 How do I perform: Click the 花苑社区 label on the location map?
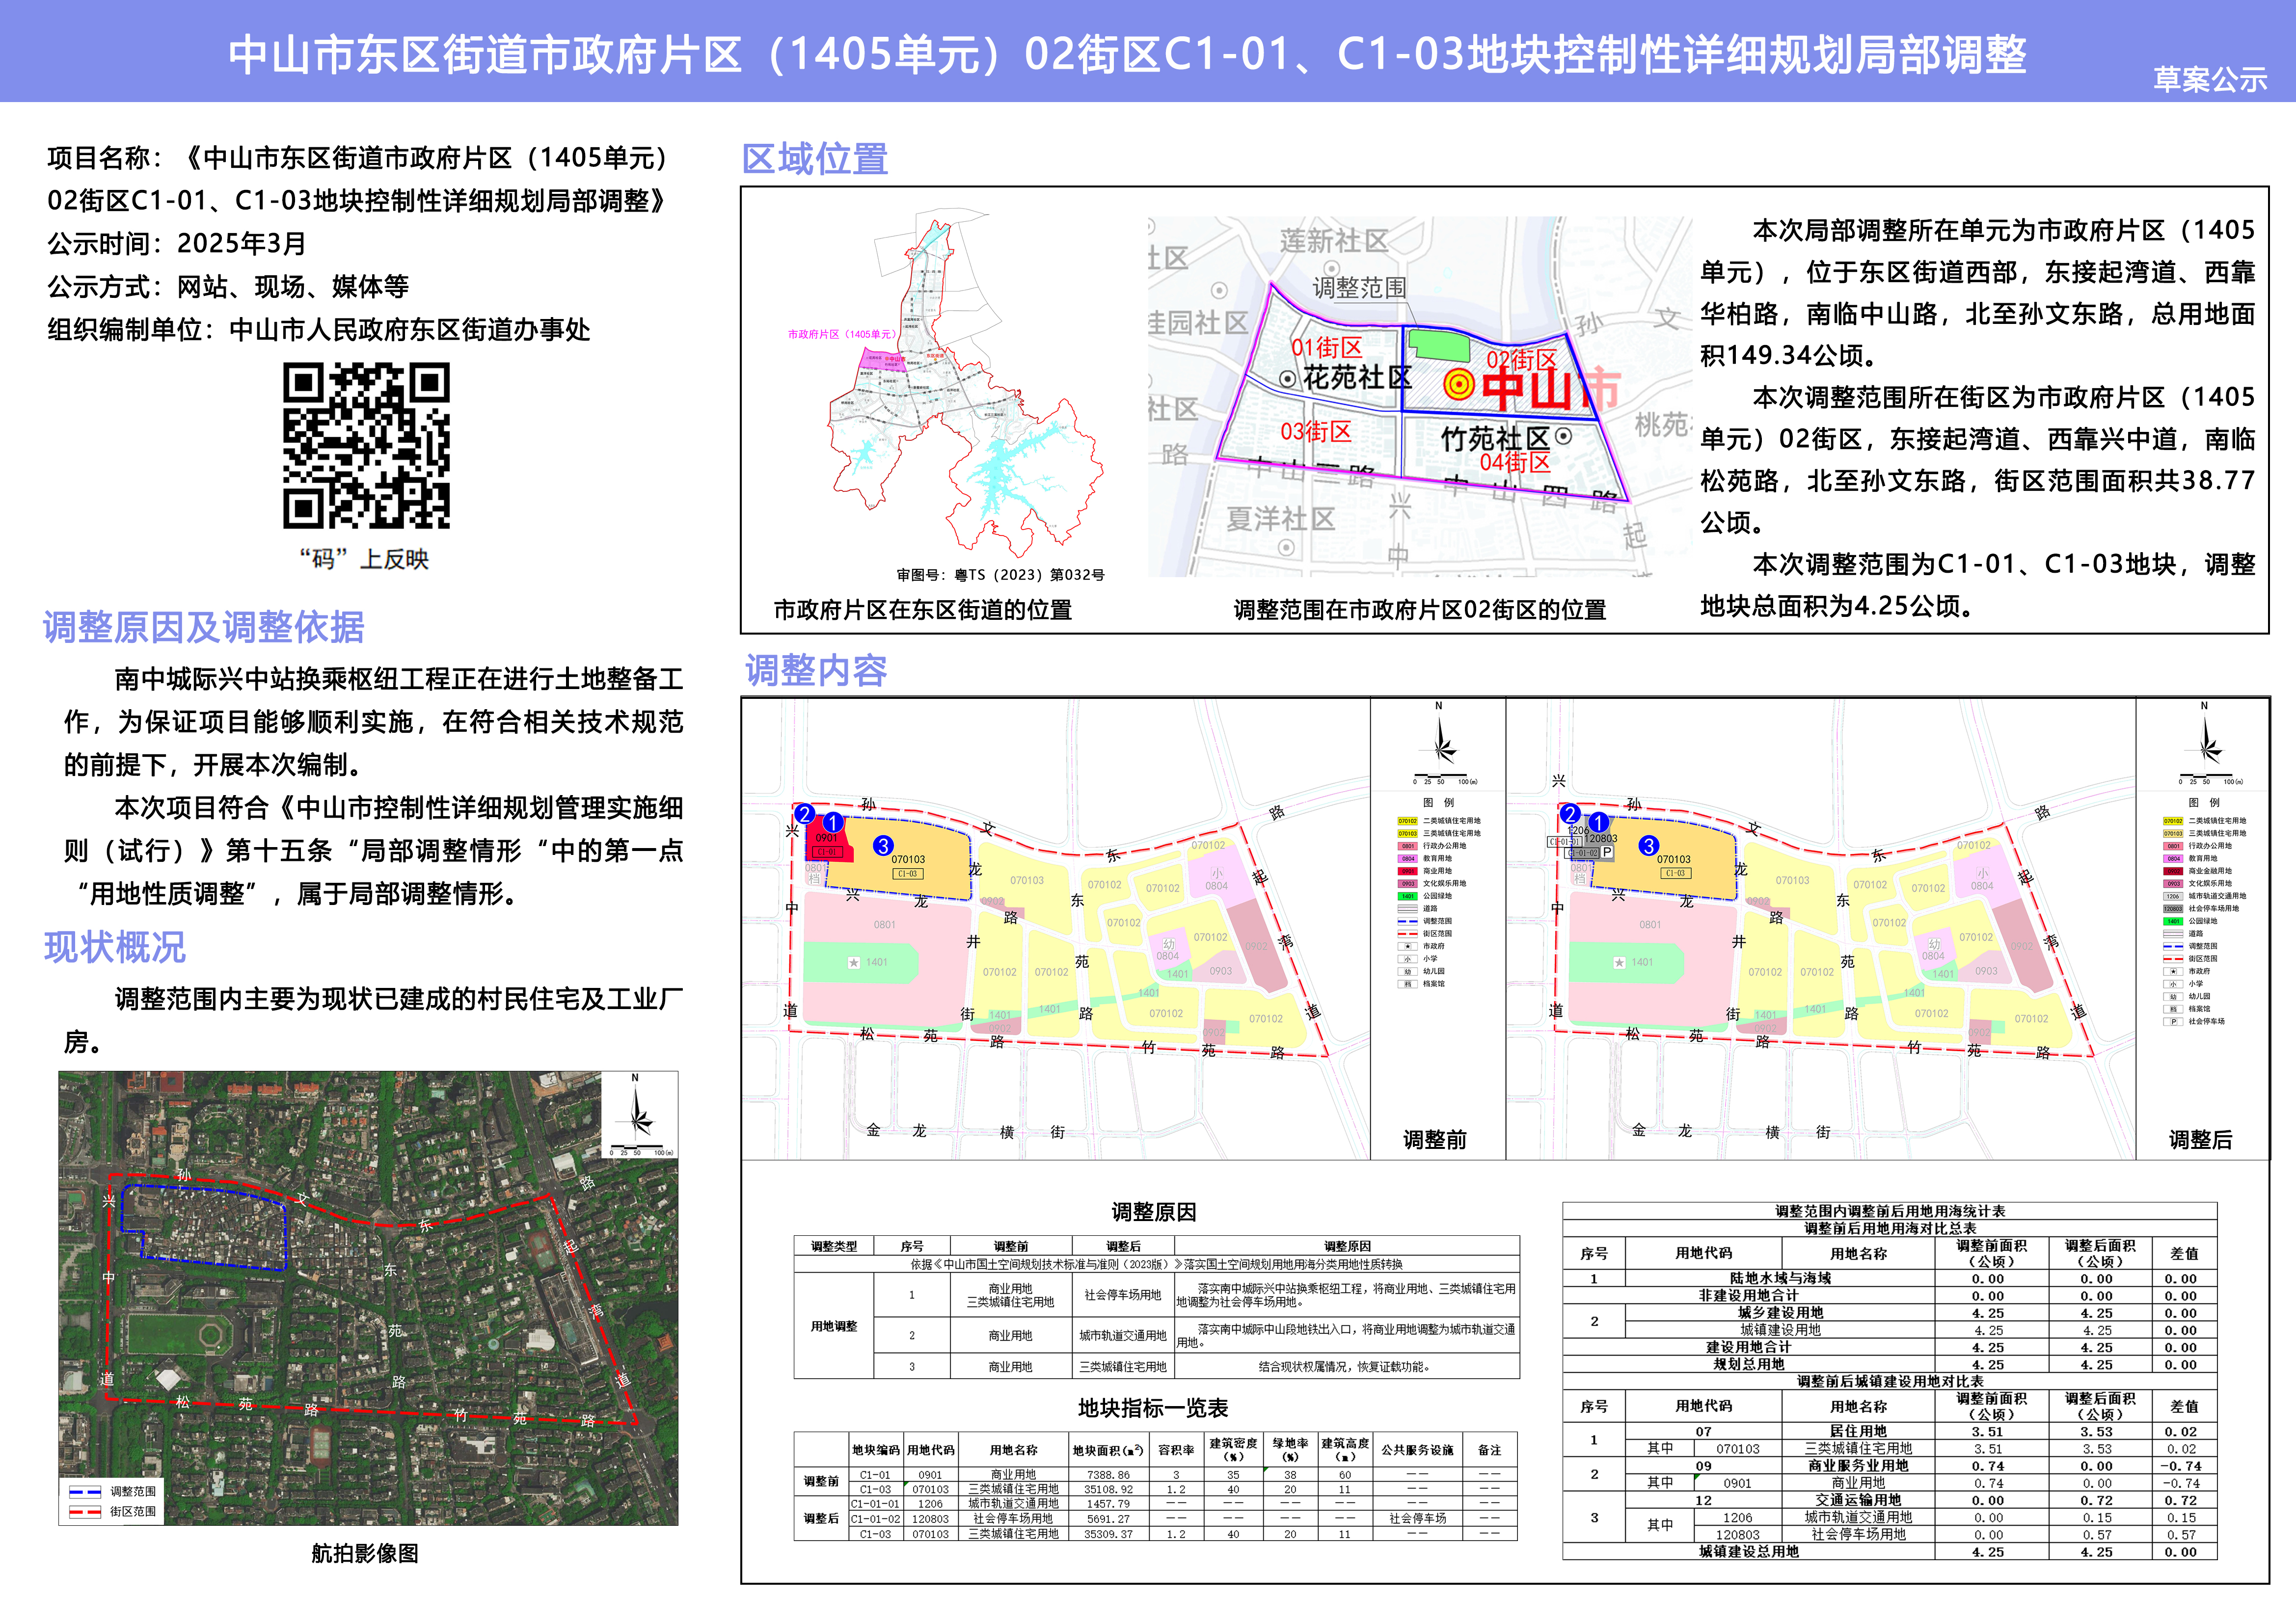1358,377
